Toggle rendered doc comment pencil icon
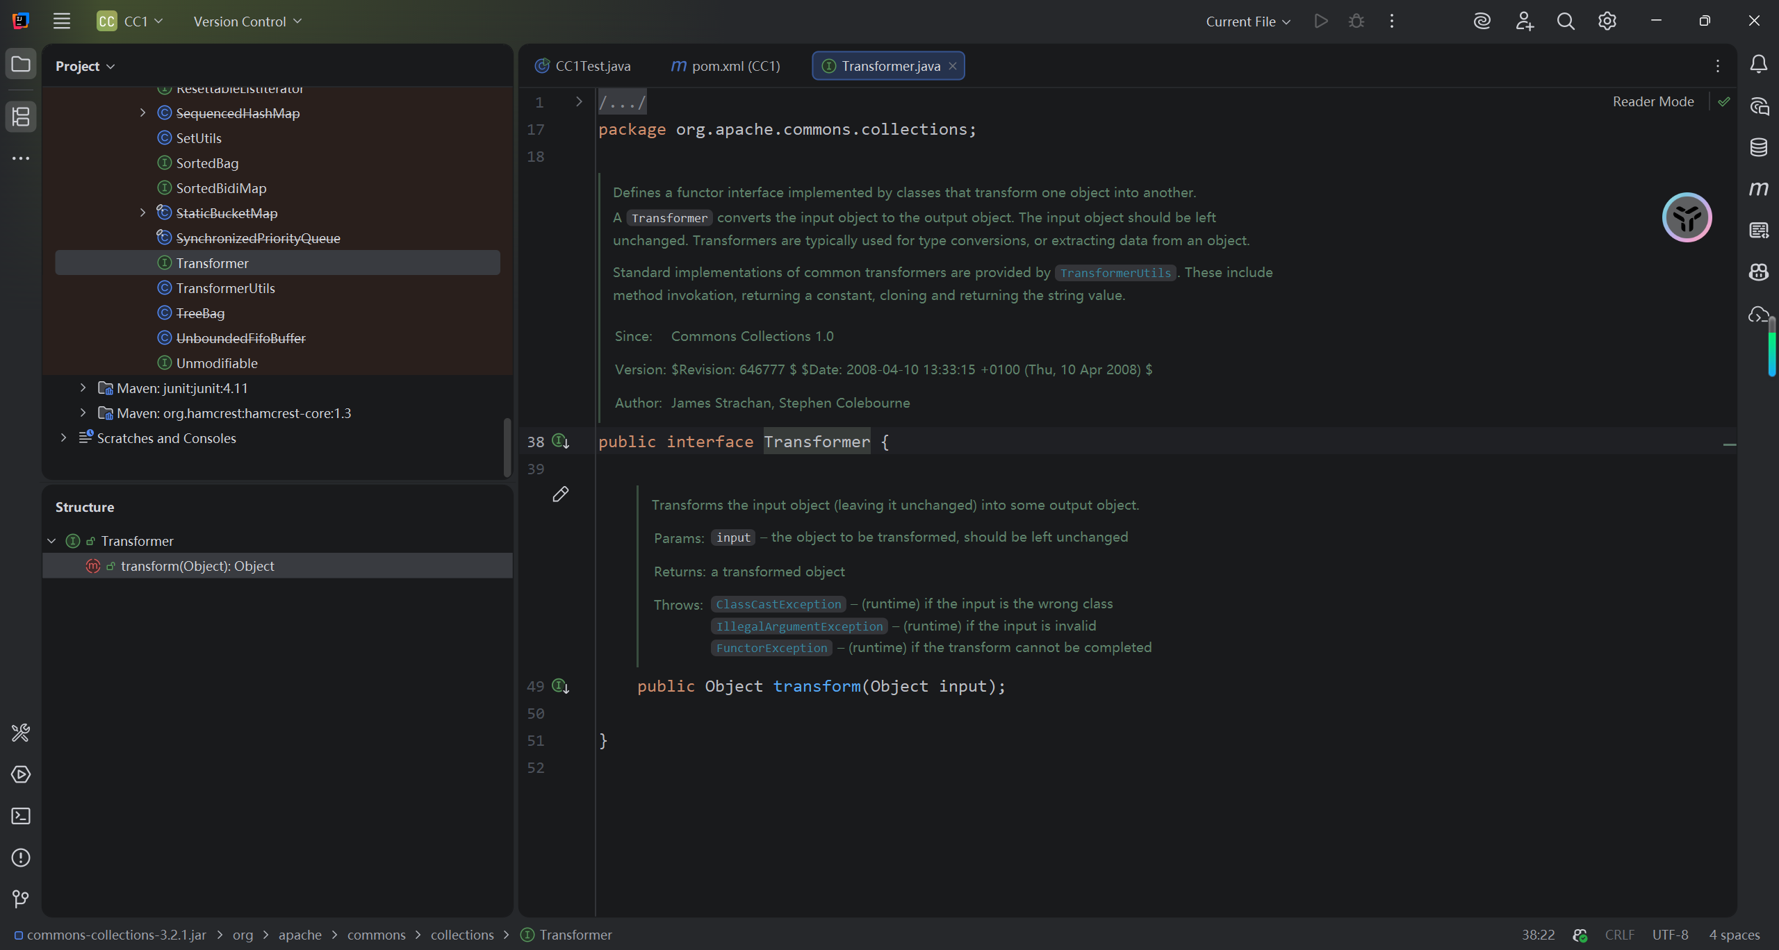The image size is (1779, 950). [560, 494]
